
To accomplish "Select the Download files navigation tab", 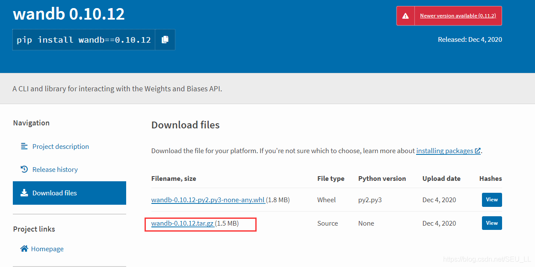I will point(69,193).
